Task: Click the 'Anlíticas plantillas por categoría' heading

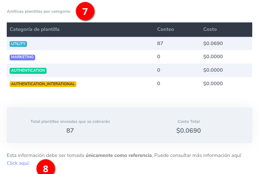Action: (39, 11)
